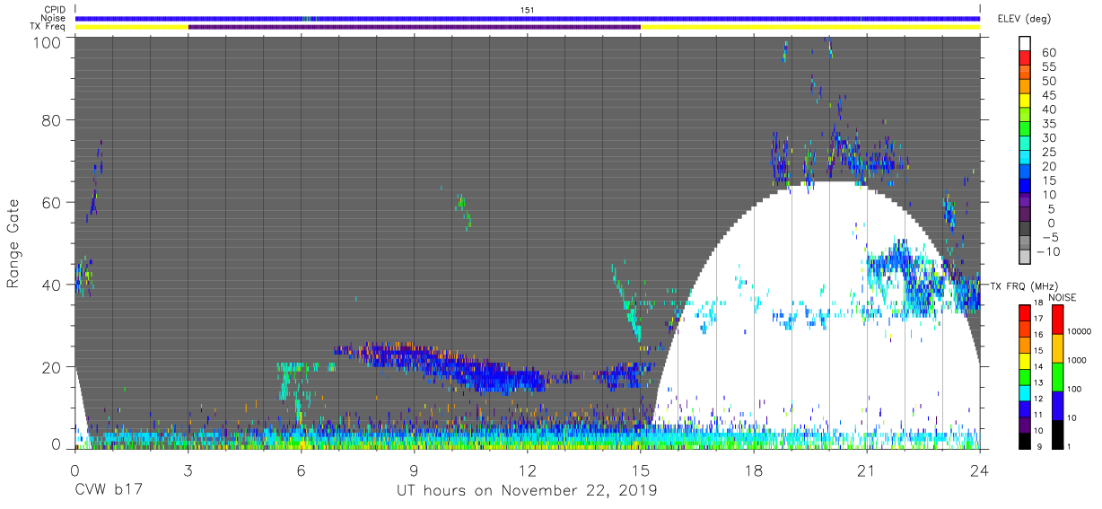Click the 6 tick label on the UT hours axis
1102x509 pixels.
[x=302, y=470]
